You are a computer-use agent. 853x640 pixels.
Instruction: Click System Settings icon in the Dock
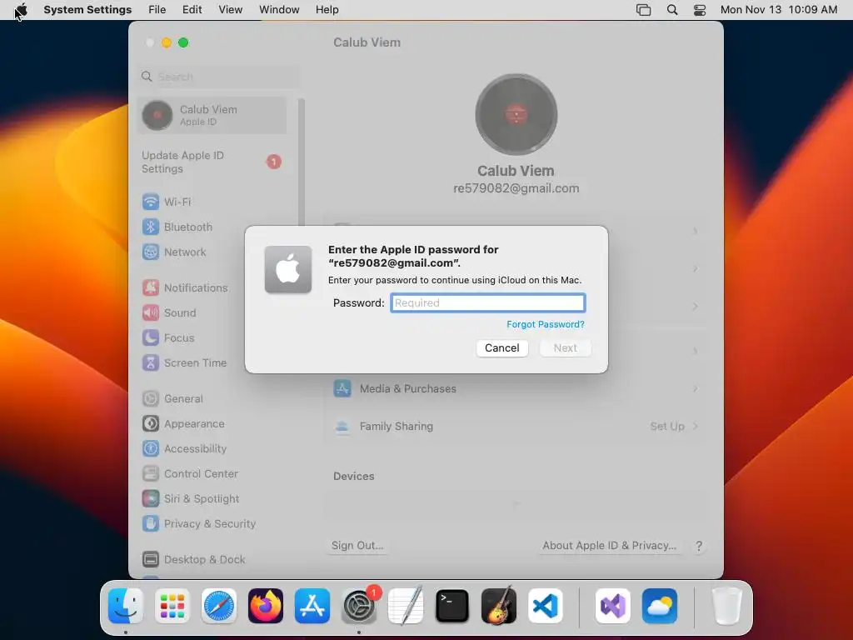click(359, 606)
